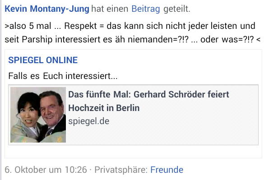Image resolution: width=264 pixels, height=180 pixels.
Task: Click 'oder was=?!?' at comment end
Action: pos(227,40)
